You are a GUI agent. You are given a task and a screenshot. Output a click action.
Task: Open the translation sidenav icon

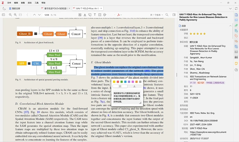[236, 46]
